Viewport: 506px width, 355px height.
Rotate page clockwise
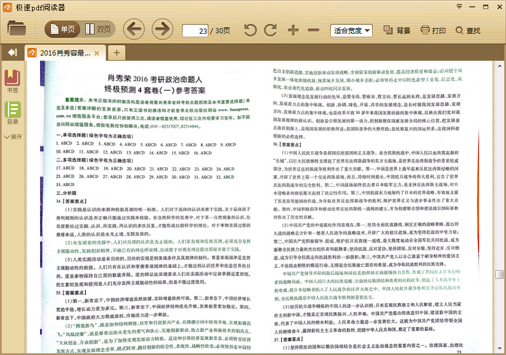tap(270, 30)
